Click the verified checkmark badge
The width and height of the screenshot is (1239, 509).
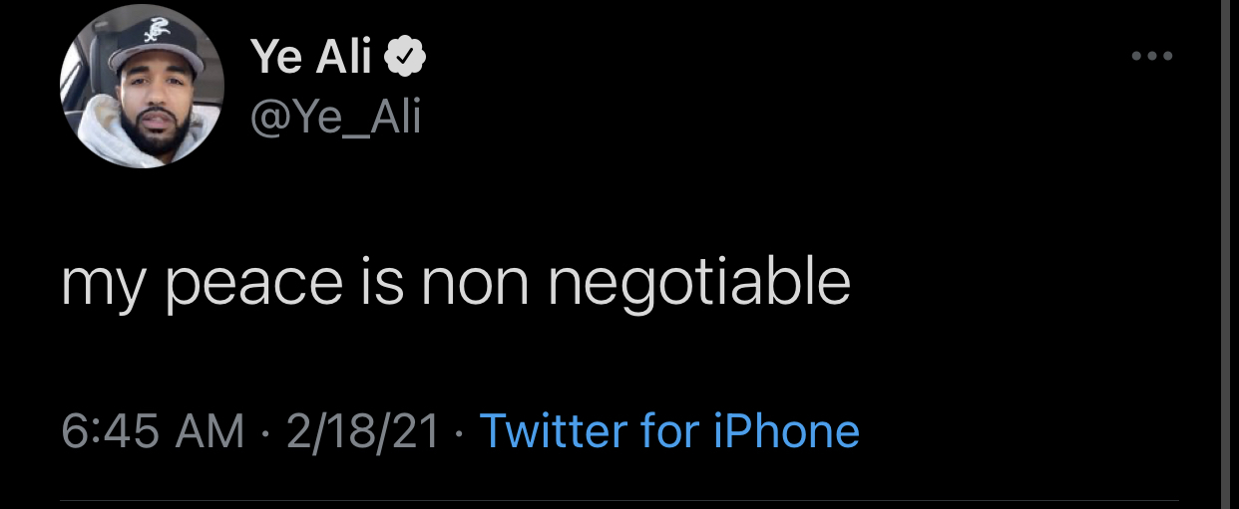406,60
